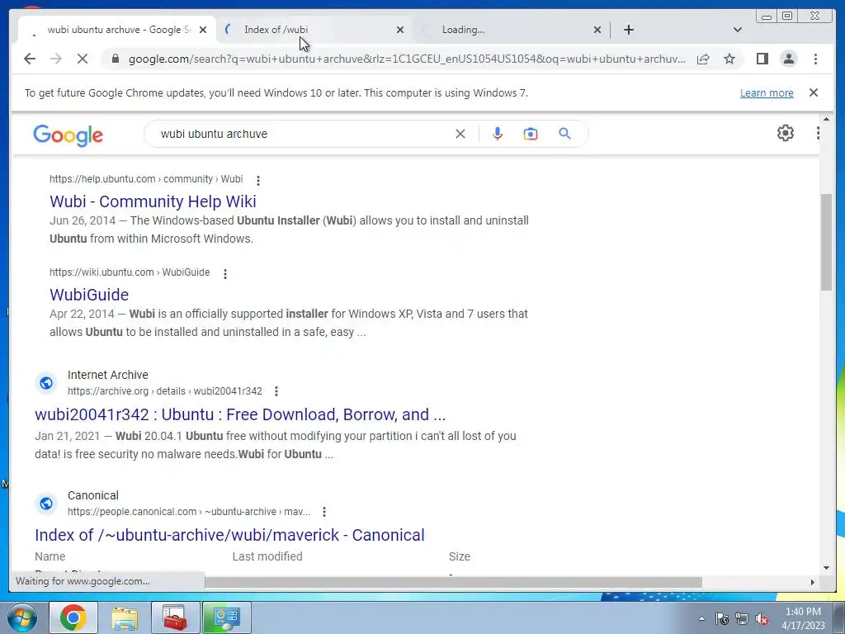Image resolution: width=845 pixels, height=634 pixels.
Task: Open the Chrome side panel
Action: tap(762, 59)
